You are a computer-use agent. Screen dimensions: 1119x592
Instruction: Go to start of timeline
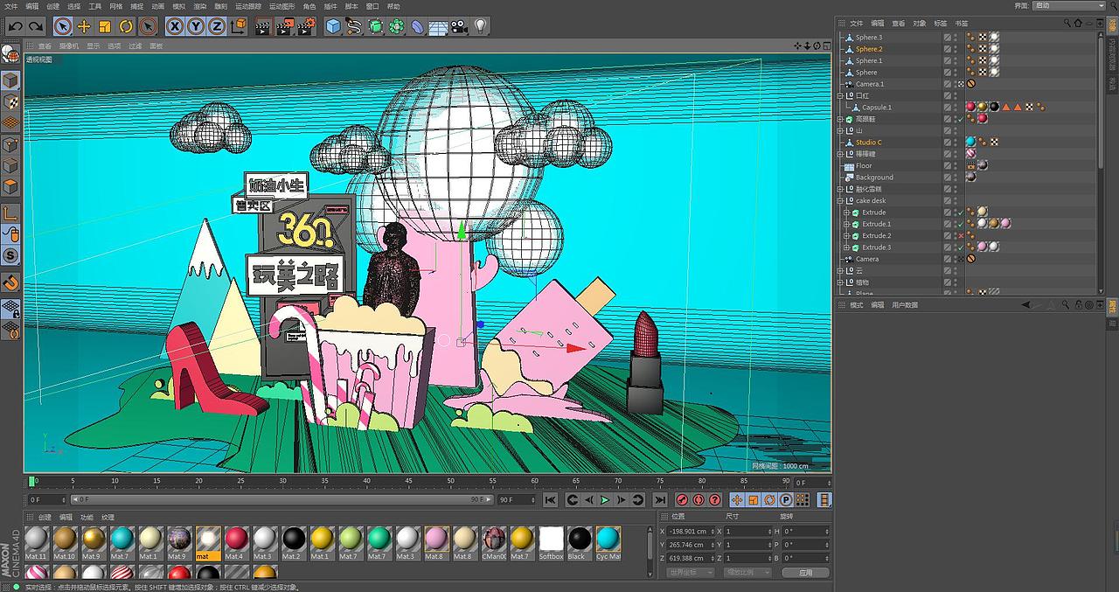pyautogui.click(x=551, y=499)
